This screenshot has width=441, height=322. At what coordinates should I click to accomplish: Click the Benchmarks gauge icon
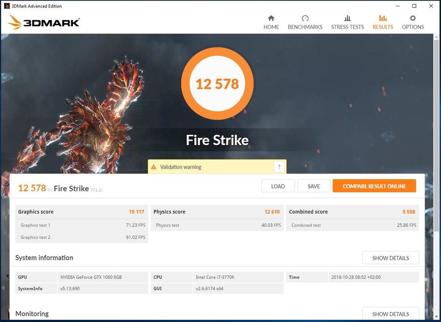click(305, 18)
